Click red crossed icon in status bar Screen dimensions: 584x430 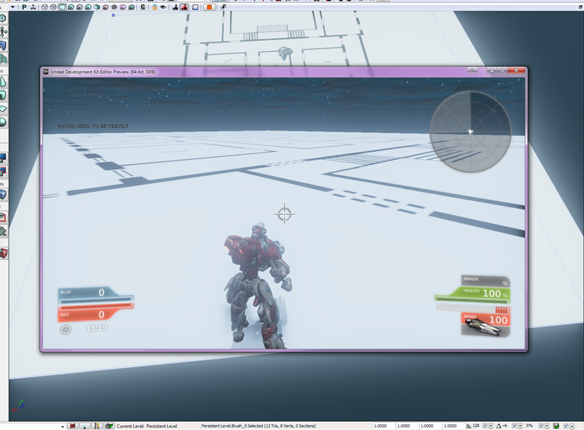(72, 426)
